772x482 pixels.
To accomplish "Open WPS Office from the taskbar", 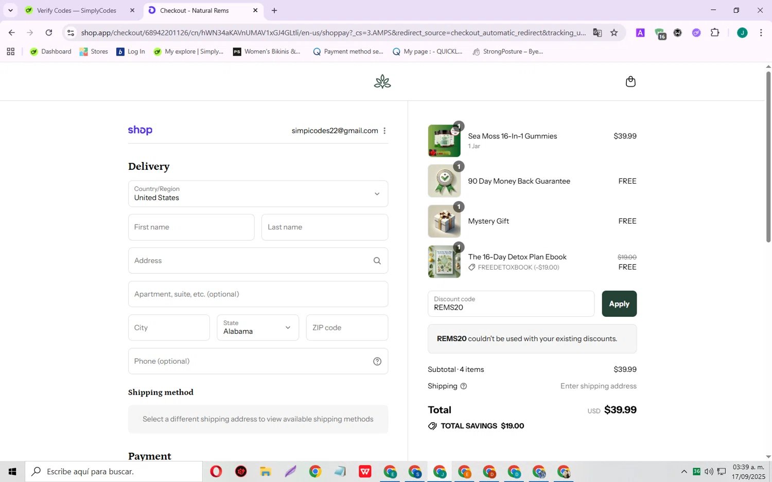I will (x=365, y=472).
